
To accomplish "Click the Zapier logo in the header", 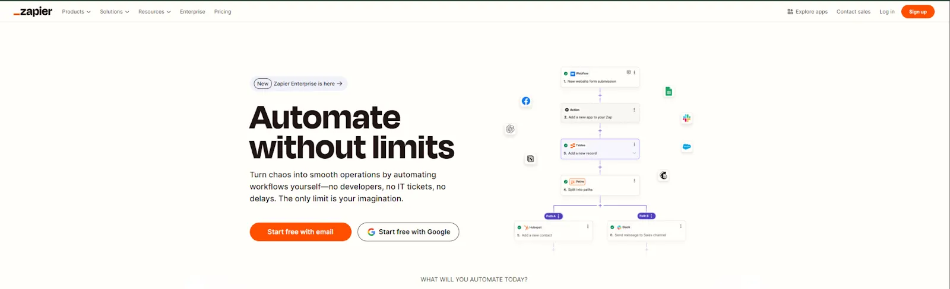I will pyautogui.click(x=33, y=11).
